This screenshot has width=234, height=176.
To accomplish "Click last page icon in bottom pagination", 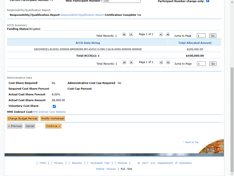I will [x=168, y=63].
